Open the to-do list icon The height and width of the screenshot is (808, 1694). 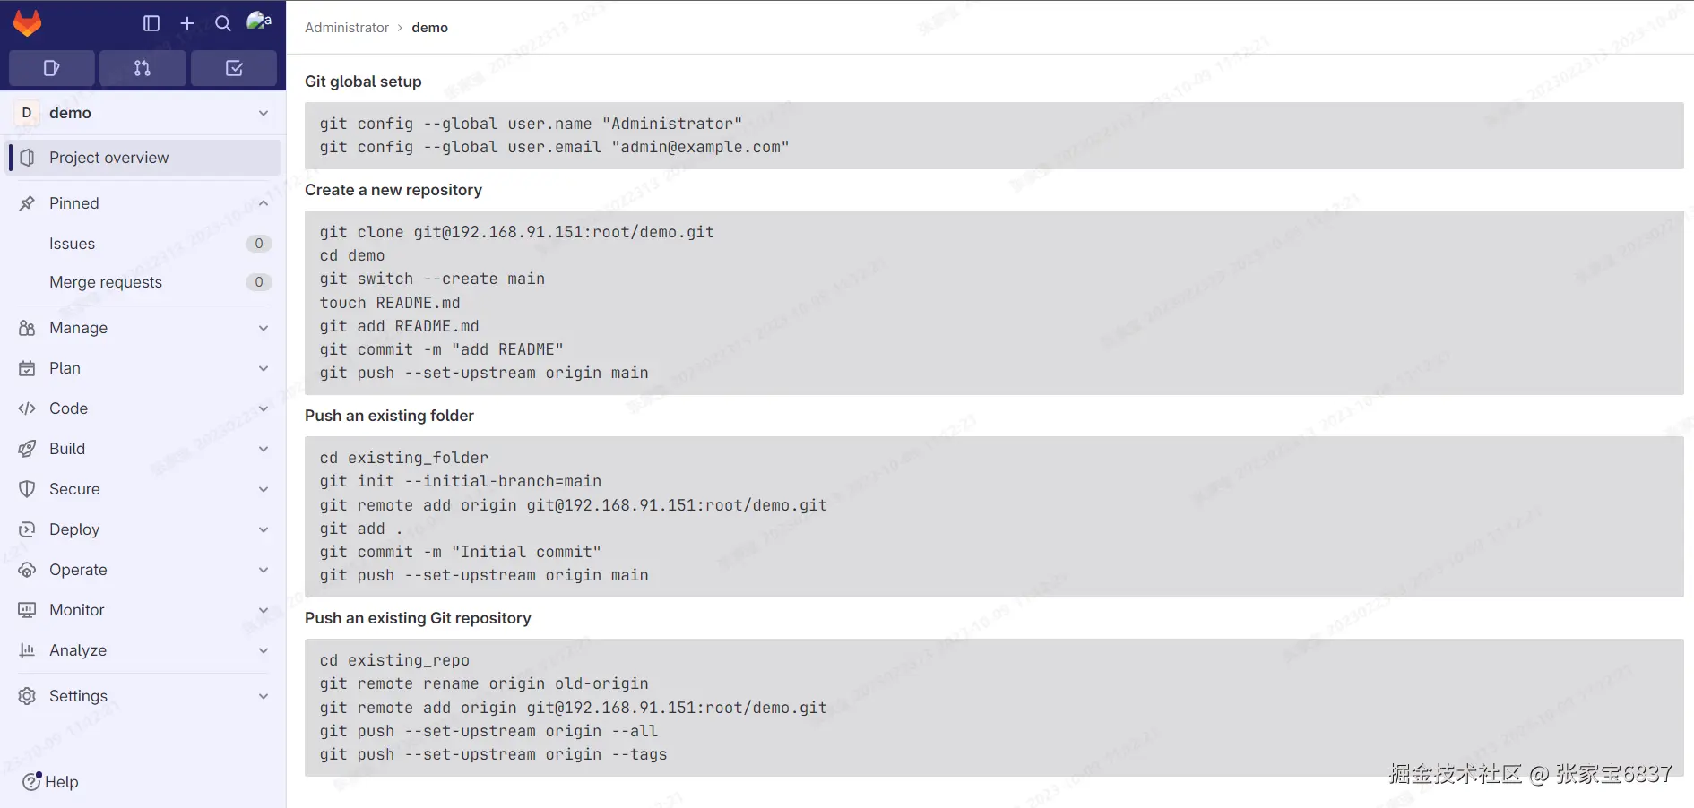point(234,68)
